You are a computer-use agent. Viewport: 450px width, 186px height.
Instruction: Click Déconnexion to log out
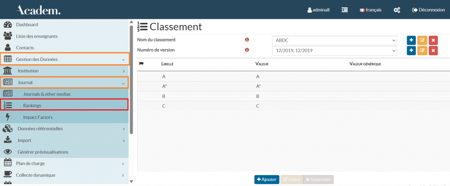(428, 10)
